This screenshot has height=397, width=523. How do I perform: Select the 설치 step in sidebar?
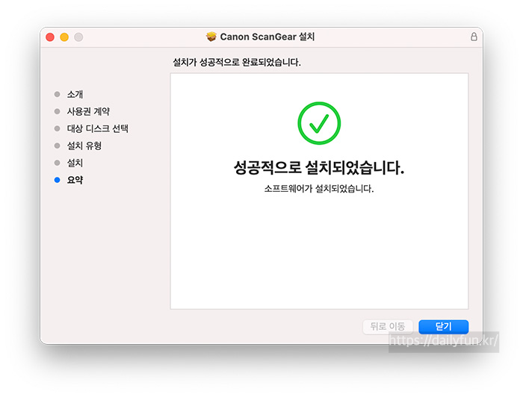point(75,163)
